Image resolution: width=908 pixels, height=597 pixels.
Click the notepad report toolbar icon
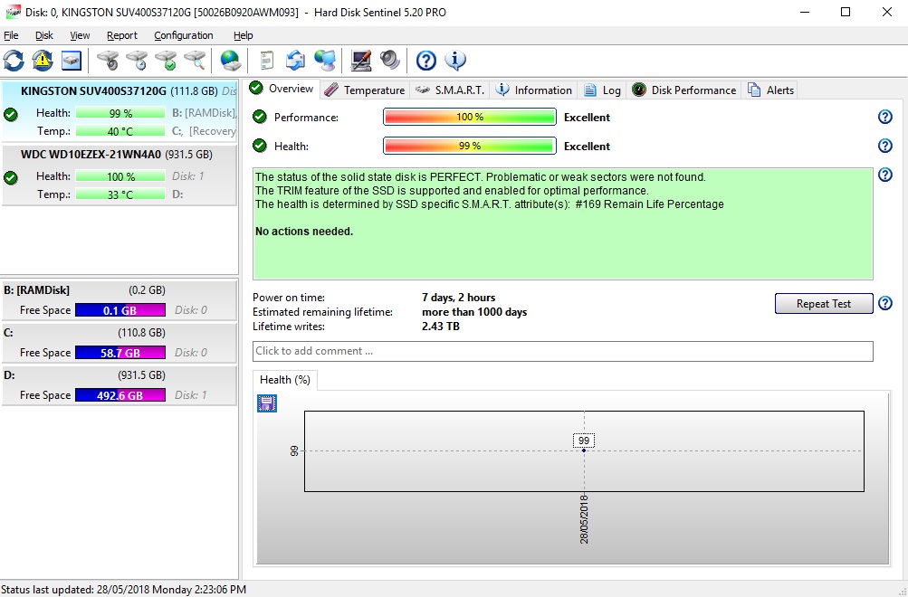click(266, 61)
